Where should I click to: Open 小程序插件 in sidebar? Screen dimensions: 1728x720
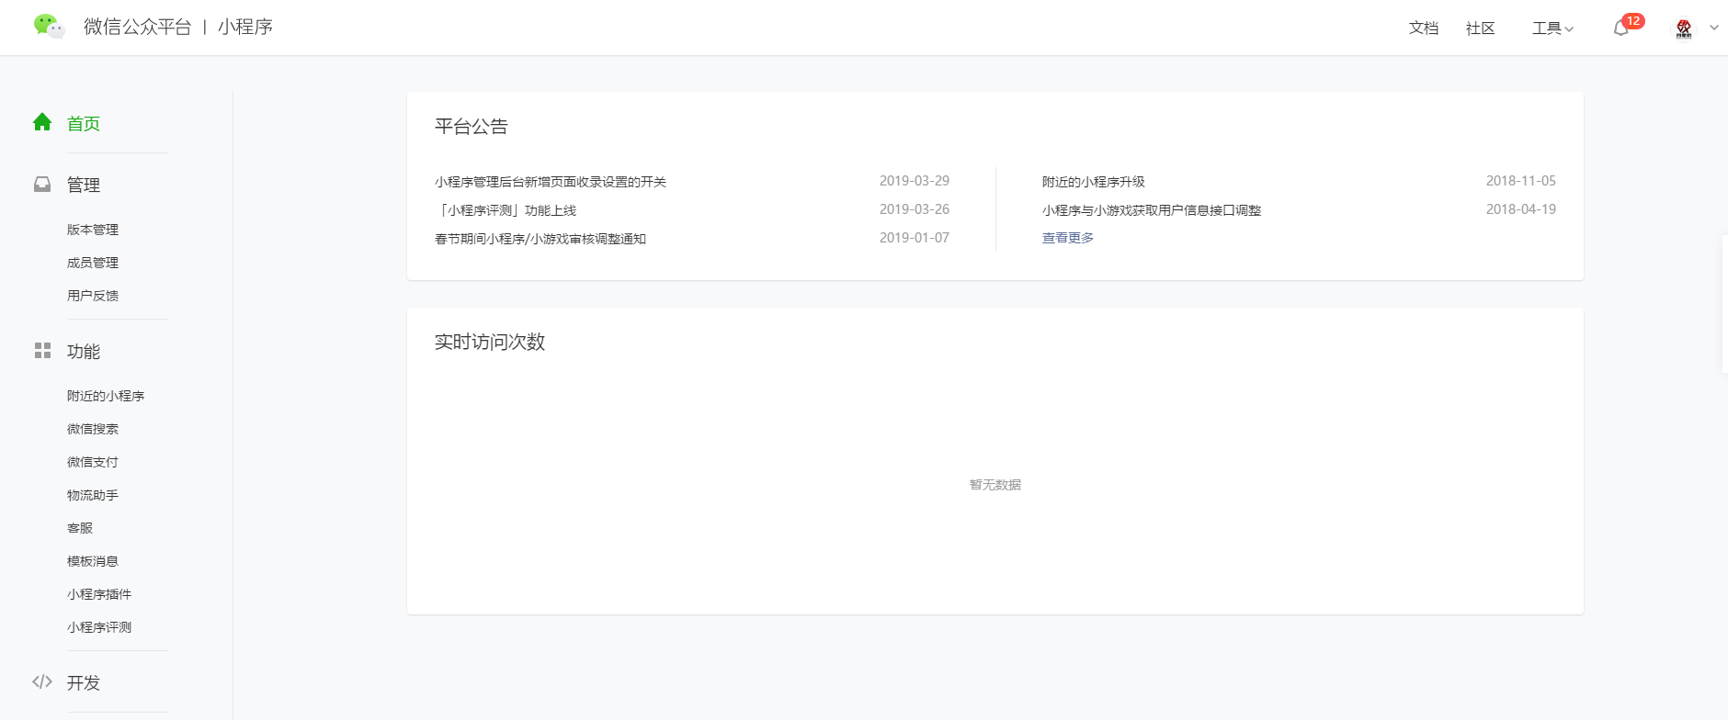point(99,594)
